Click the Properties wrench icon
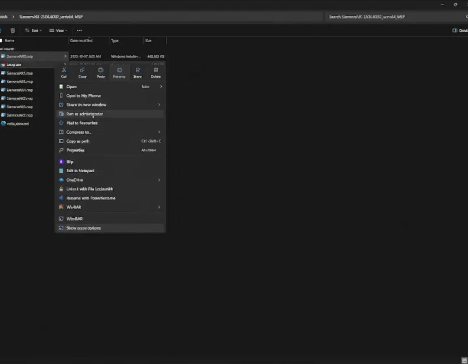The width and height of the screenshot is (468, 364). click(x=61, y=150)
